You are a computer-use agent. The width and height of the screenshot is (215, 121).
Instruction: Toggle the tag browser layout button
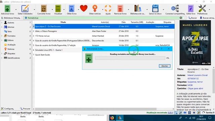pos(180,113)
